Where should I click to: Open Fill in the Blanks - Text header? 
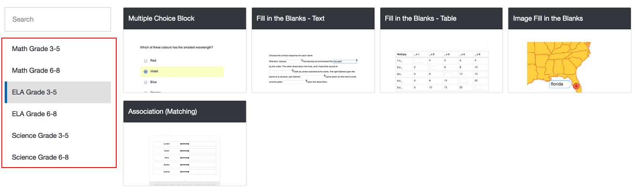pyautogui.click(x=313, y=18)
